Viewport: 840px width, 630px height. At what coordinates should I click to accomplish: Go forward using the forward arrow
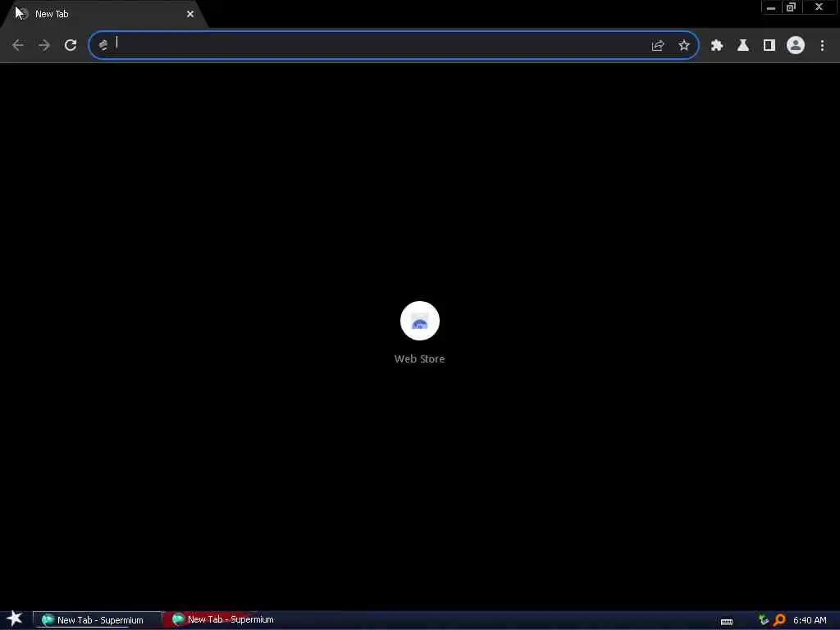coord(44,46)
